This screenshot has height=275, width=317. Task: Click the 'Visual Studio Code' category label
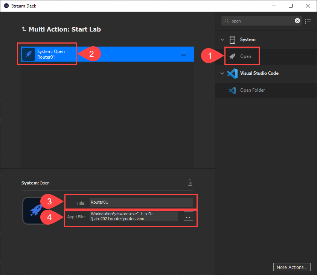(x=259, y=73)
